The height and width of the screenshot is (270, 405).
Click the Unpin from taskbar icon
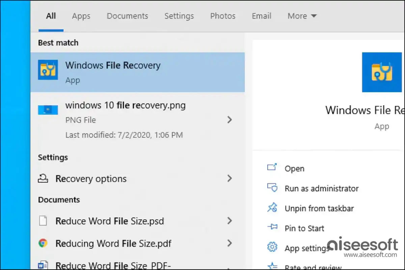272,208
